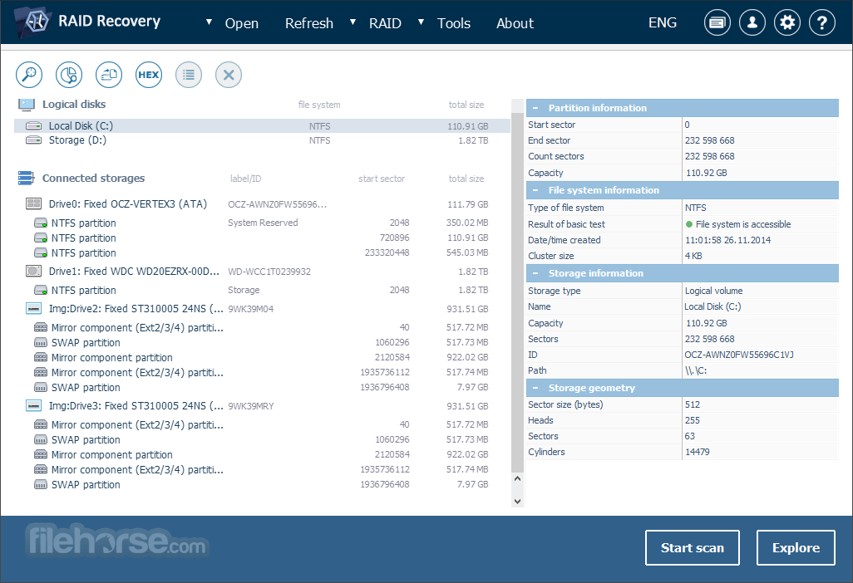
Task: Open settings gear icon
Action: 787,22
